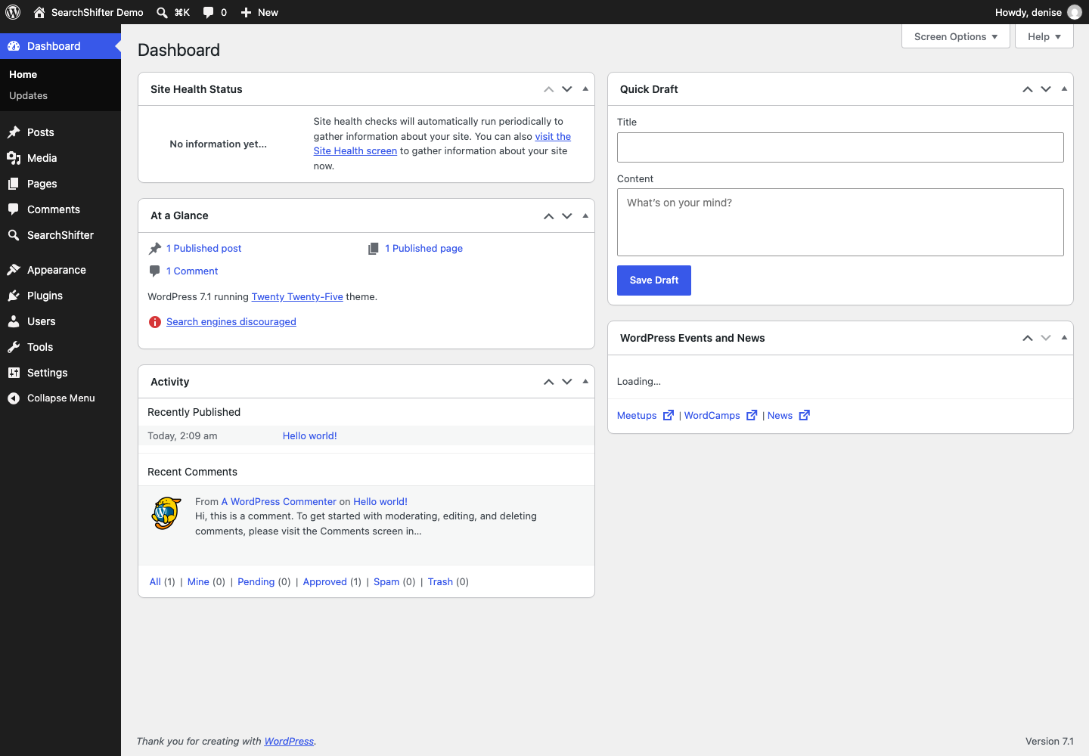
Task: Click the Users sidebar icon
Action: pos(14,321)
